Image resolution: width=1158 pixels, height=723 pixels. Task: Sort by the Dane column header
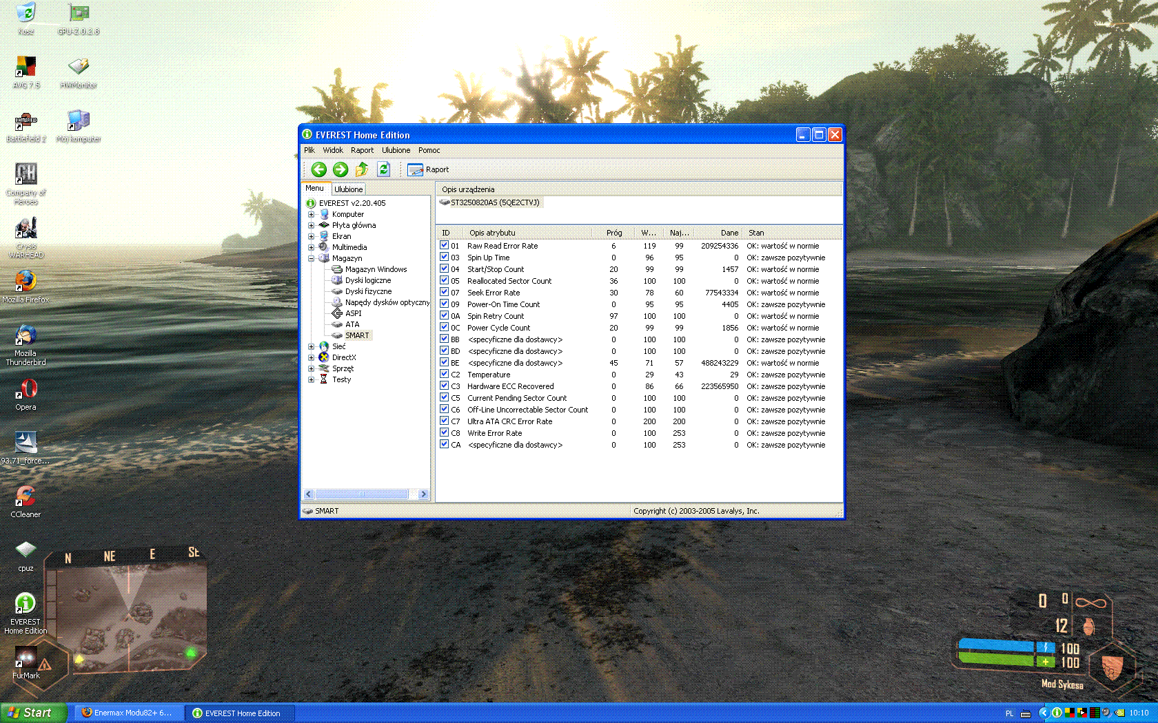point(718,233)
